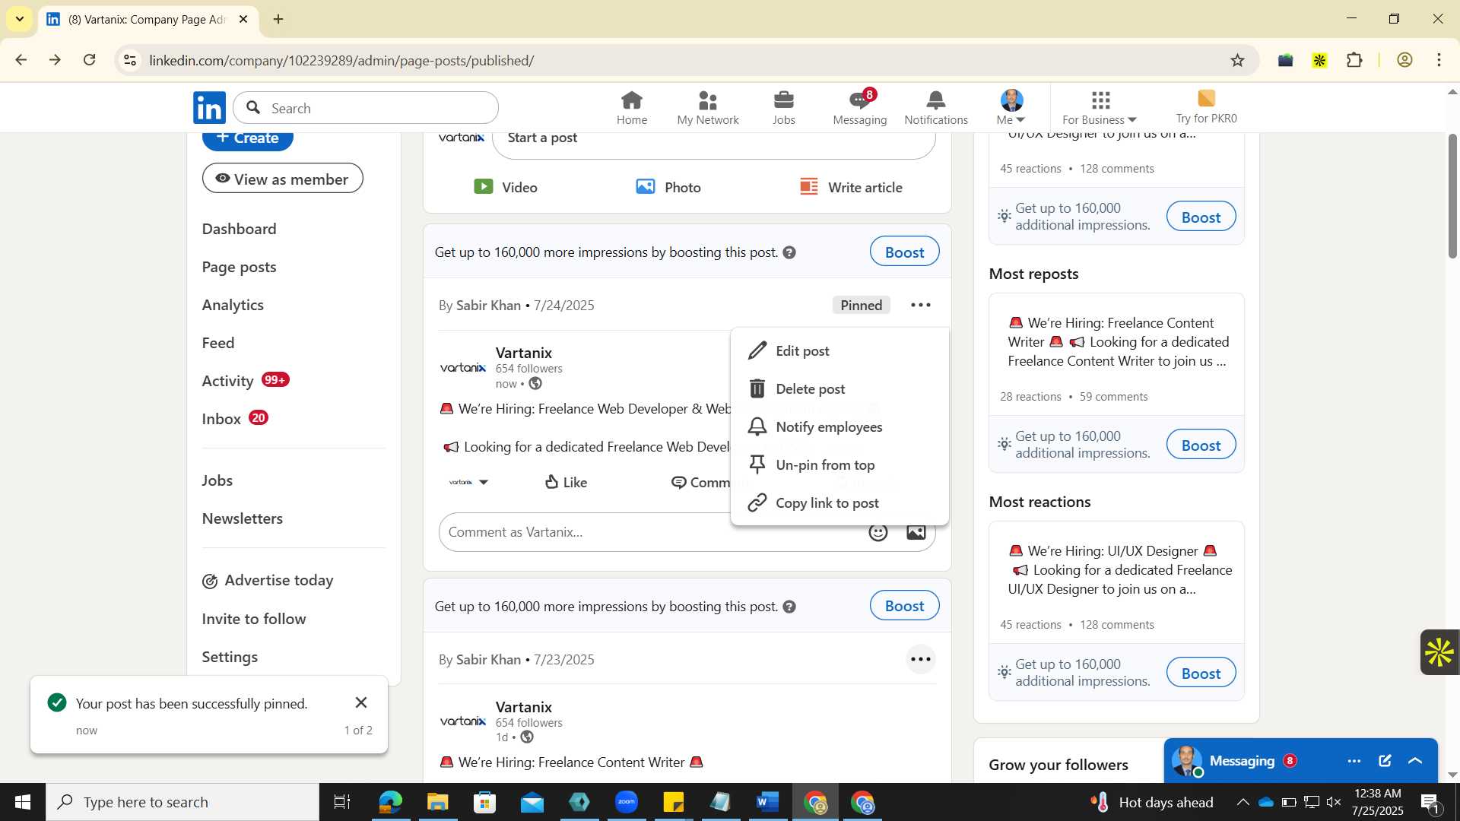This screenshot has width=1460, height=821.
Task: Click the Write article option
Action: (851, 187)
